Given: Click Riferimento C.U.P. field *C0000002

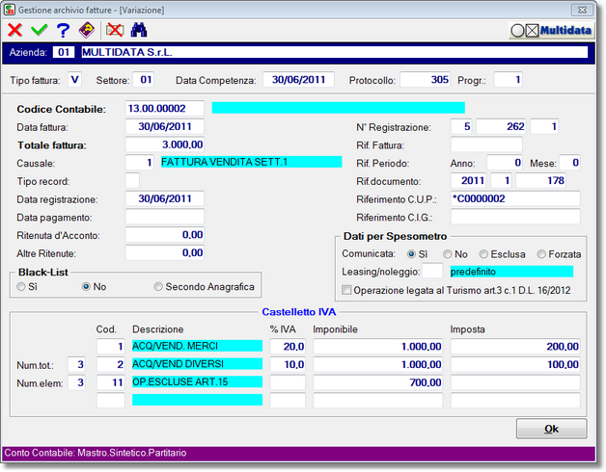Looking at the screenshot, I should click(515, 198).
